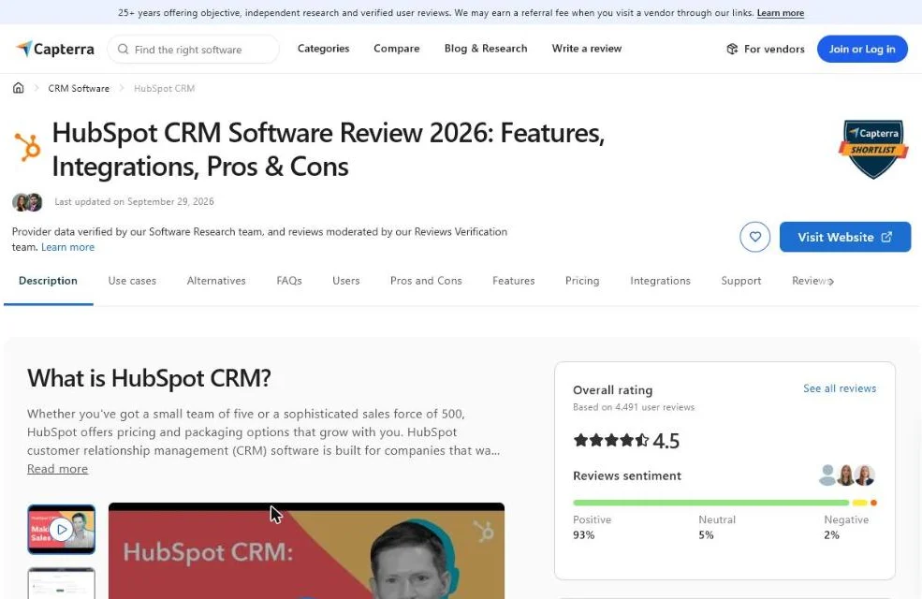Switch to Pricing tab

coord(582,281)
